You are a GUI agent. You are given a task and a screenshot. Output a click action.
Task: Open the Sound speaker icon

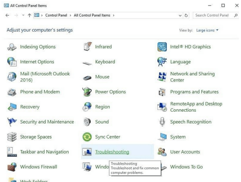(x=87, y=122)
